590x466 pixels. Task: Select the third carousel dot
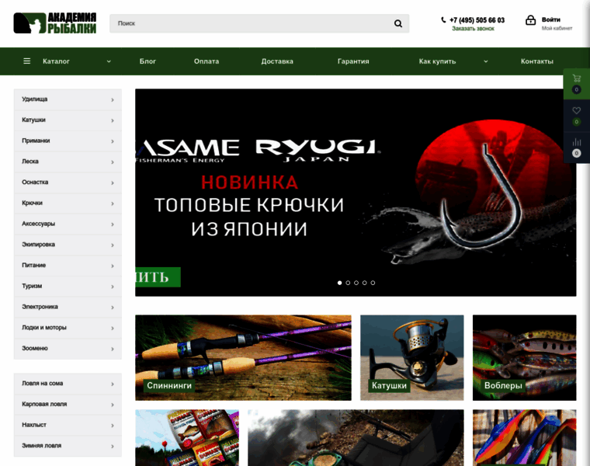click(356, 283)
